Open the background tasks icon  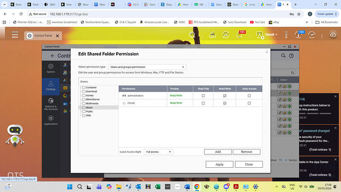226,35
